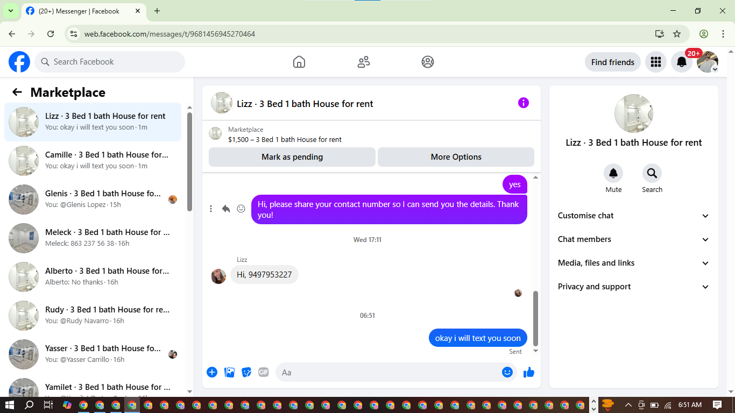Open the Windows Start menu
This screenshot has width=735, height=413.
pos(9,405)
